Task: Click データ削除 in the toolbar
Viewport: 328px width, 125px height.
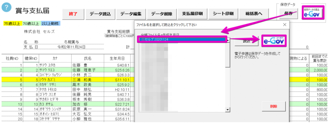Action: [162, 14]
